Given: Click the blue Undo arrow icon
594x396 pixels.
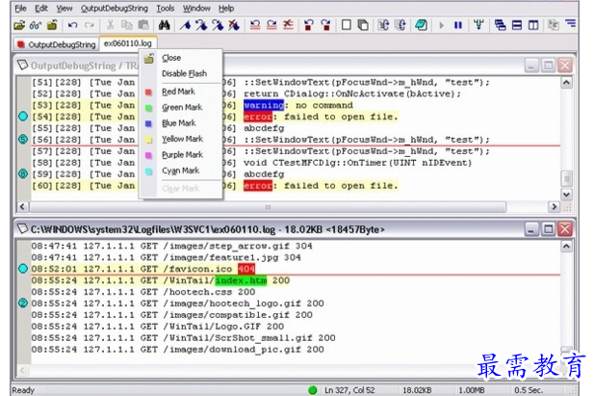Looking at the screenshot, I should point(73,25).
